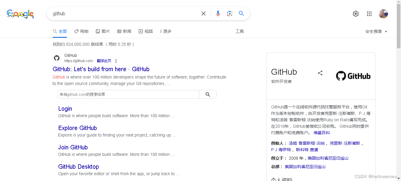
Task: Click the github.com site search magnifier button
Action: (x=208, y=94)
